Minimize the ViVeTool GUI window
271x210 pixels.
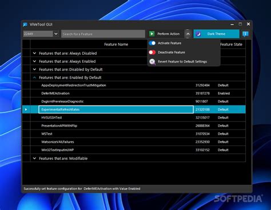(232, 25)
